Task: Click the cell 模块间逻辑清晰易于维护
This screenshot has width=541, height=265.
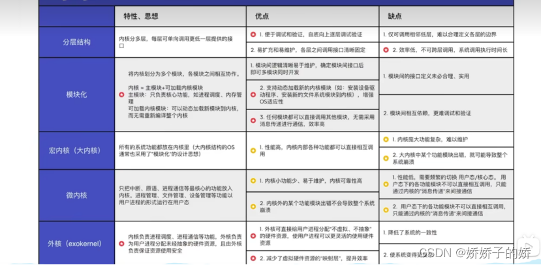Action: tap(313, 69)
